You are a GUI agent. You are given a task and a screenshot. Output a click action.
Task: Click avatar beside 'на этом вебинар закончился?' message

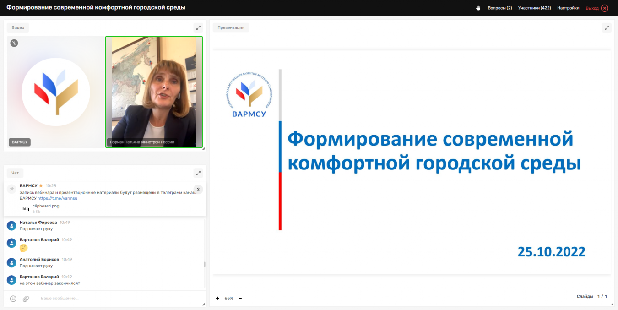click(x=12, y=280)
